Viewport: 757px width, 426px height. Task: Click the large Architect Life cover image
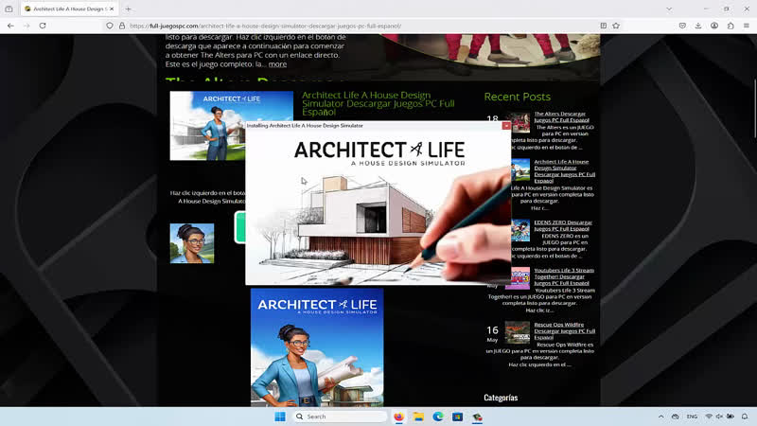pyautogui.click(x=317, y=347)
